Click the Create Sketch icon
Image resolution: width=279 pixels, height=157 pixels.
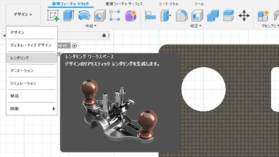[x=53, y=16]
